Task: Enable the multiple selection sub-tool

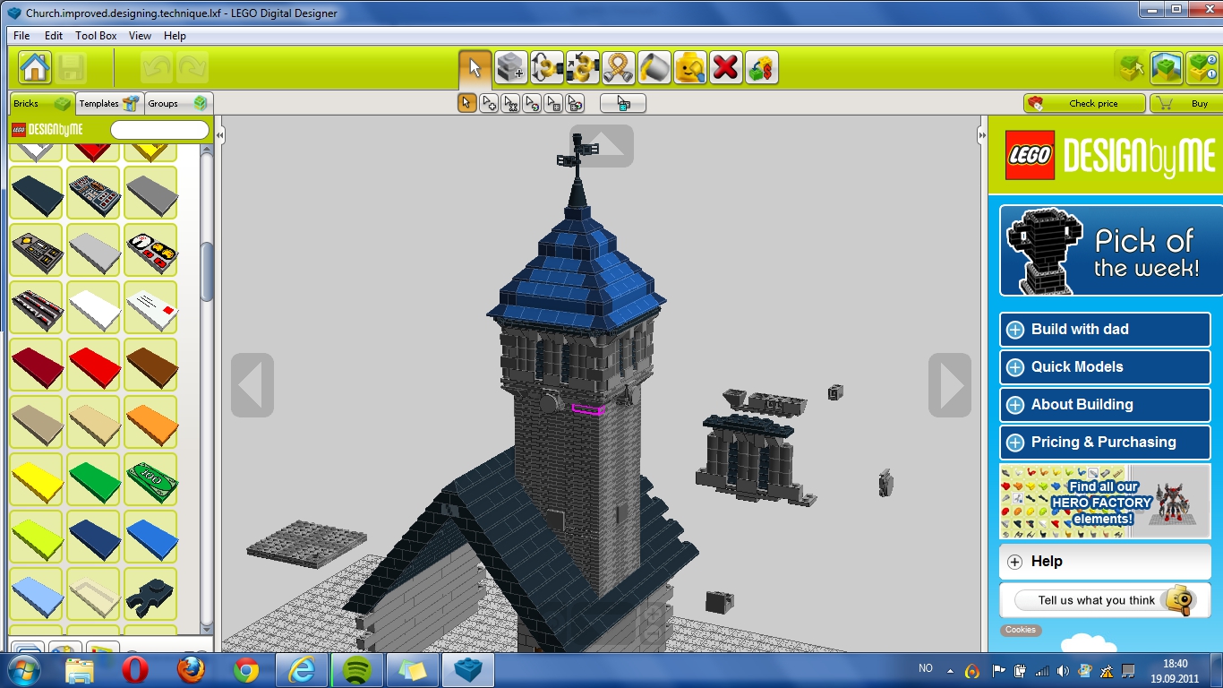Action: coord(489,103)
